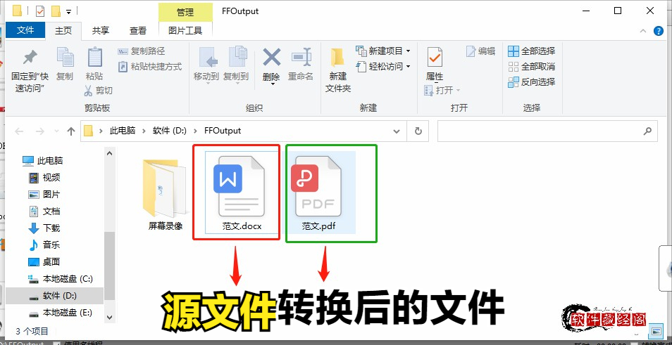Navigate Forward with the right arrow
Image resolution: width=672 pixels, height=345 pixels.
tap(40, 131)
